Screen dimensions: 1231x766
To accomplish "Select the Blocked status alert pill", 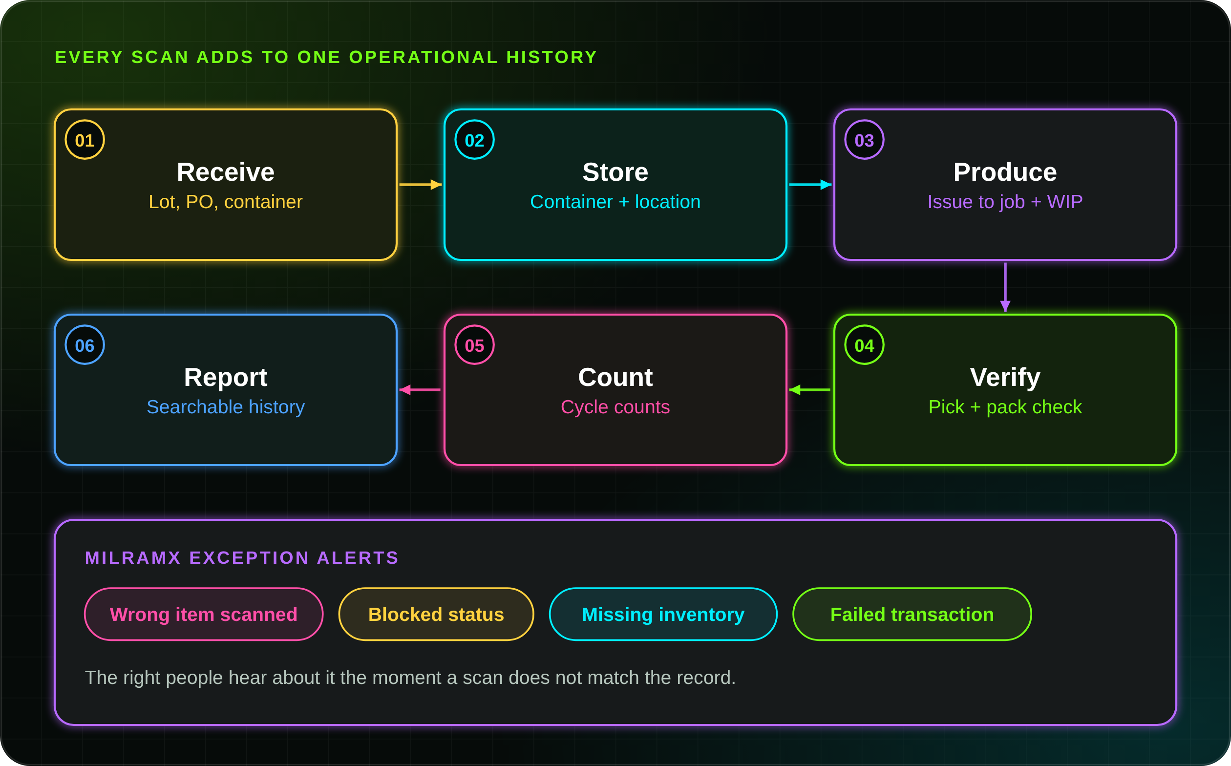I will coord(436,615).
